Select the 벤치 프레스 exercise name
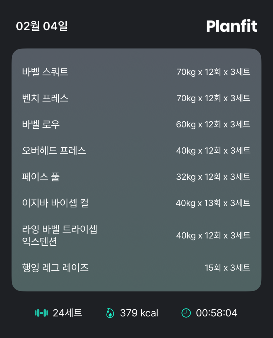 tap(45, 98)
